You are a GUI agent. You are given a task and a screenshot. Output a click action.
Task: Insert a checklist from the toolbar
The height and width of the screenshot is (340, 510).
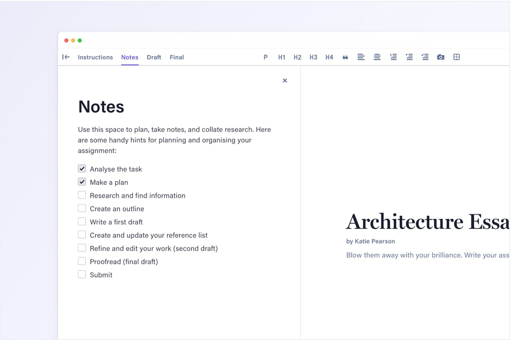pos(425,57)
